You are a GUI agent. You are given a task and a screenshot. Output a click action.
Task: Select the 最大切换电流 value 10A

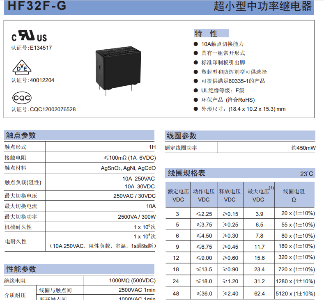[x=151, y=206]
